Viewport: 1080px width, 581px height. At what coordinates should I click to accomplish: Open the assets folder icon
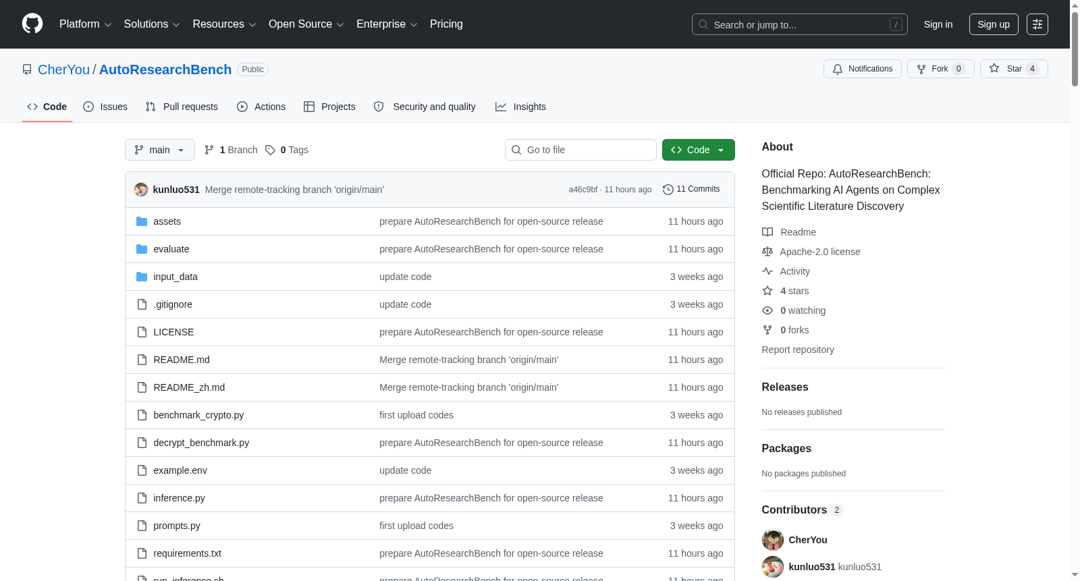(x=142, y=221)
